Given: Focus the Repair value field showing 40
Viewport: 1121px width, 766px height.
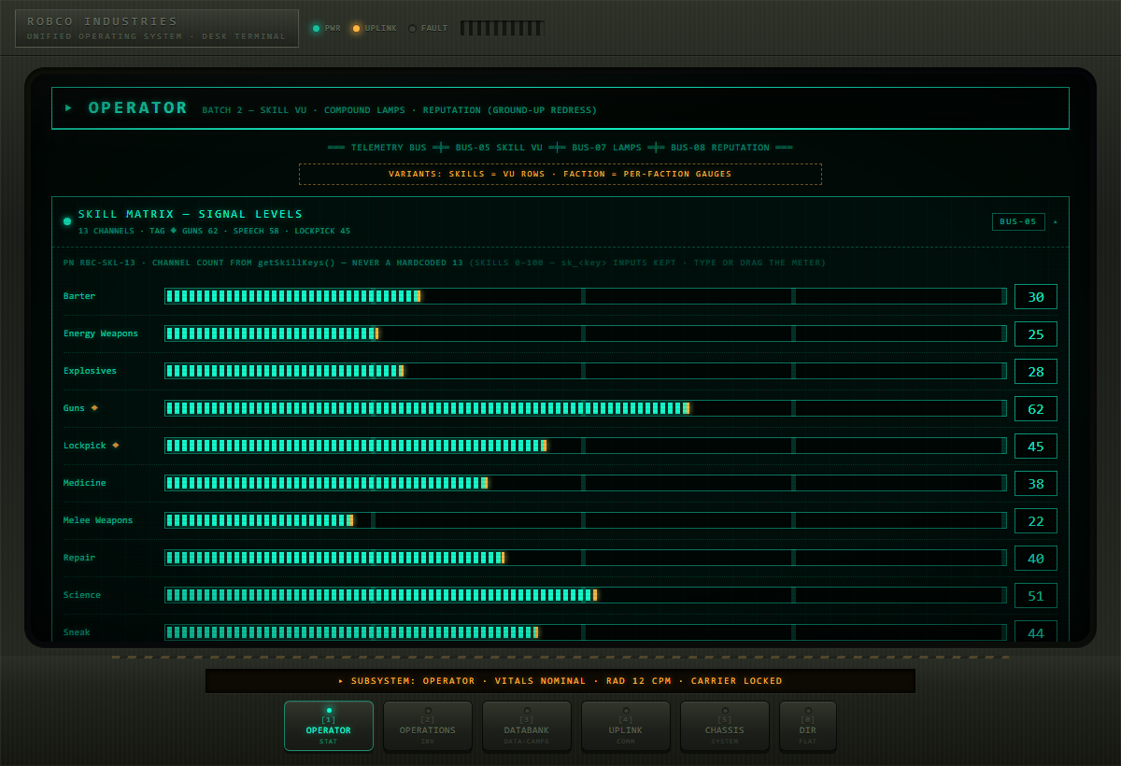Looking at the screenshot, I should [x=1036, y=558].
